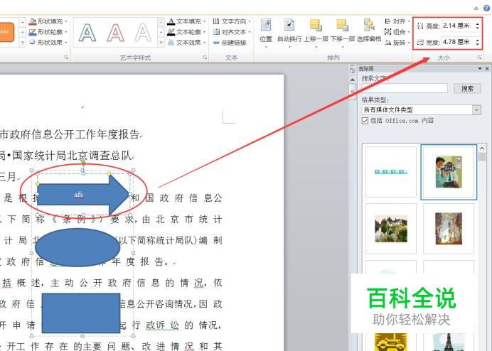Screen dimensions: 492x351
Task: Select the Eiffel Tower clip art
Action: coord(449,342)
